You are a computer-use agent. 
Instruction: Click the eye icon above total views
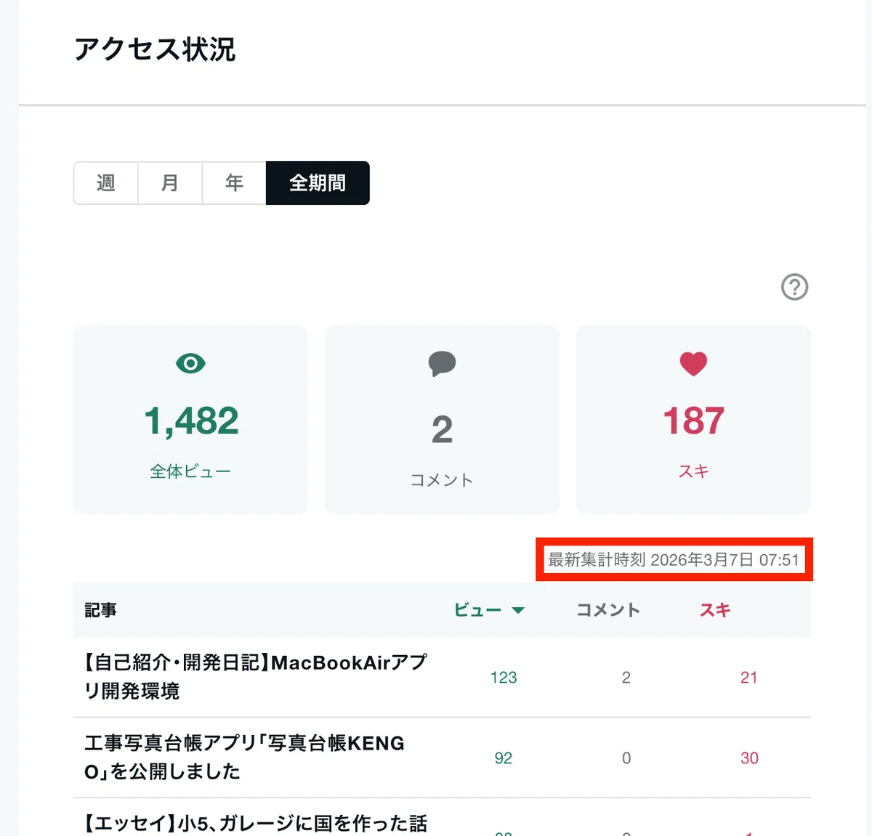point(190,363)
